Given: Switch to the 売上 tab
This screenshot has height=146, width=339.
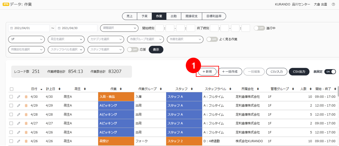Looking at the screenshot, I should [130, 16].
